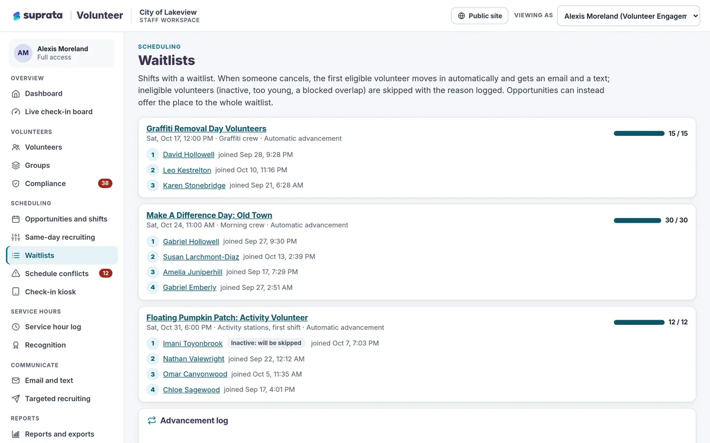
Task: Open Chloe Sagewood's volunteer profile
Action: pyautogui.click(x=192, y=390)
